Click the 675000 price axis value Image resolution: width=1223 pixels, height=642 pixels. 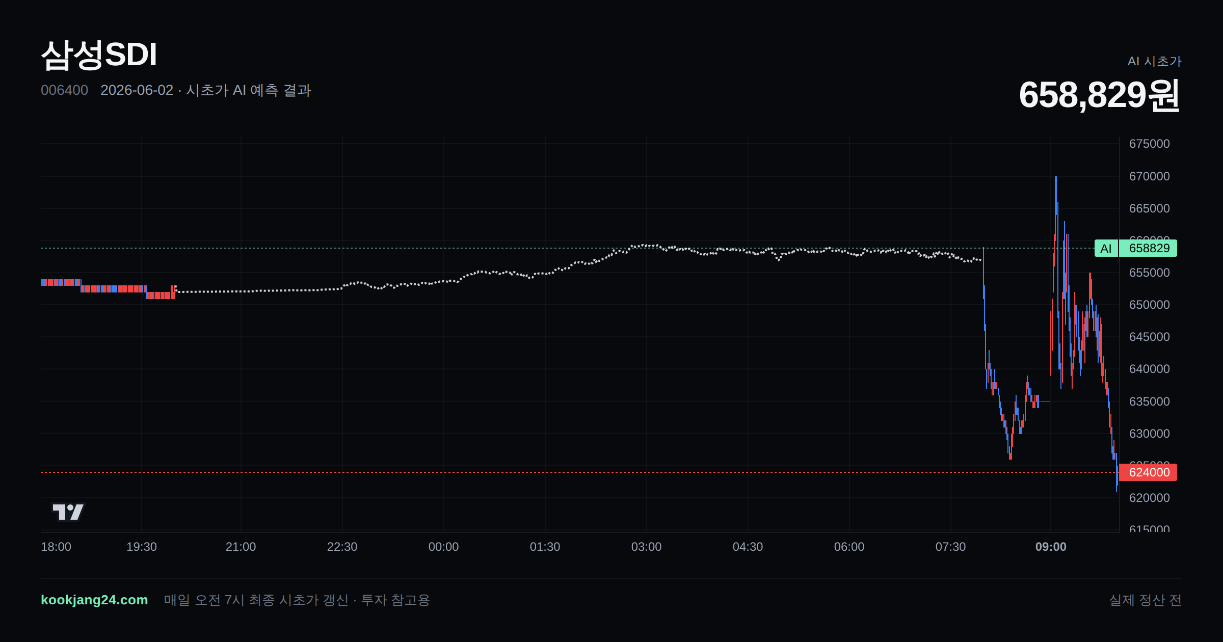tap(1149, 144)
